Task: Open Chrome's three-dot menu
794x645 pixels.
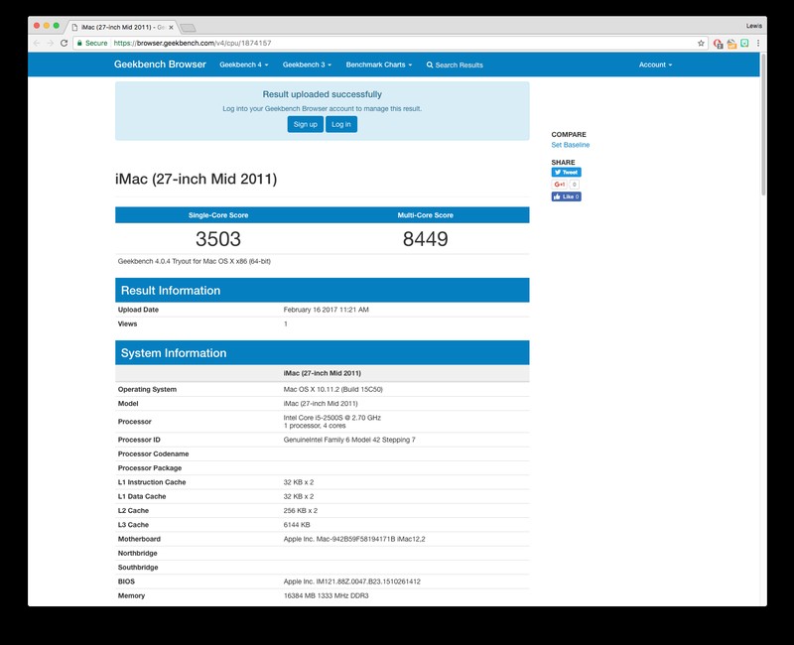Action: (759, 45)
